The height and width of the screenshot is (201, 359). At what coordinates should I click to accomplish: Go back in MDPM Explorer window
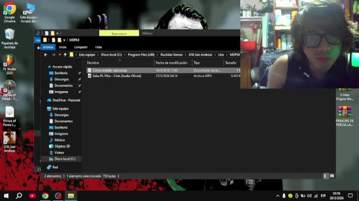click(46, 55)
